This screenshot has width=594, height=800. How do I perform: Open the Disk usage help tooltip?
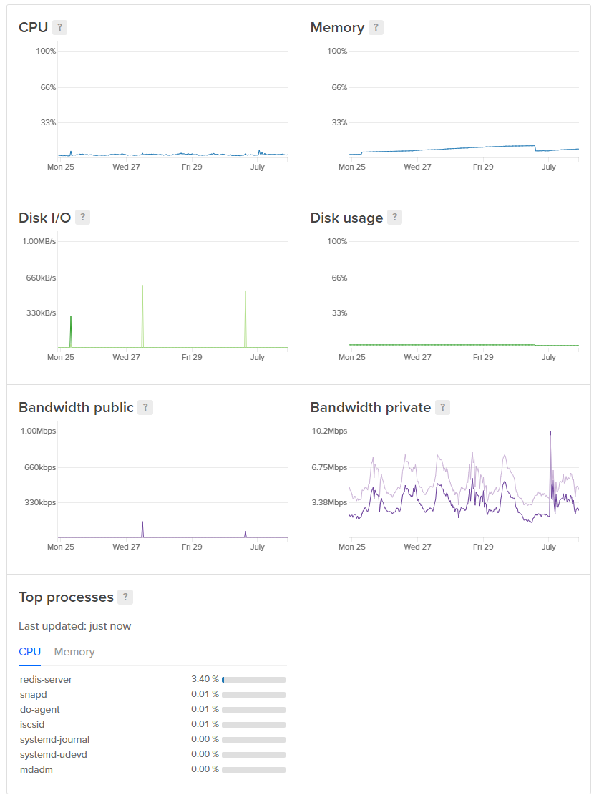pyautogui.click(x=395, y=218)
